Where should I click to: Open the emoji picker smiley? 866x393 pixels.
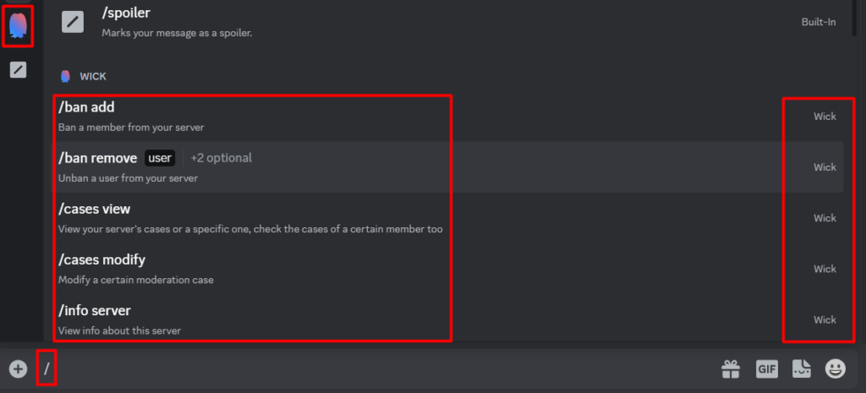coord(835,368)
